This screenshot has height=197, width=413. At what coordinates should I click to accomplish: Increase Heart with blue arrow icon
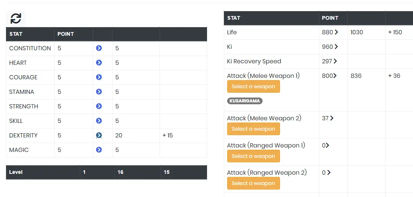pyautogui.click(x=99, y=63)
